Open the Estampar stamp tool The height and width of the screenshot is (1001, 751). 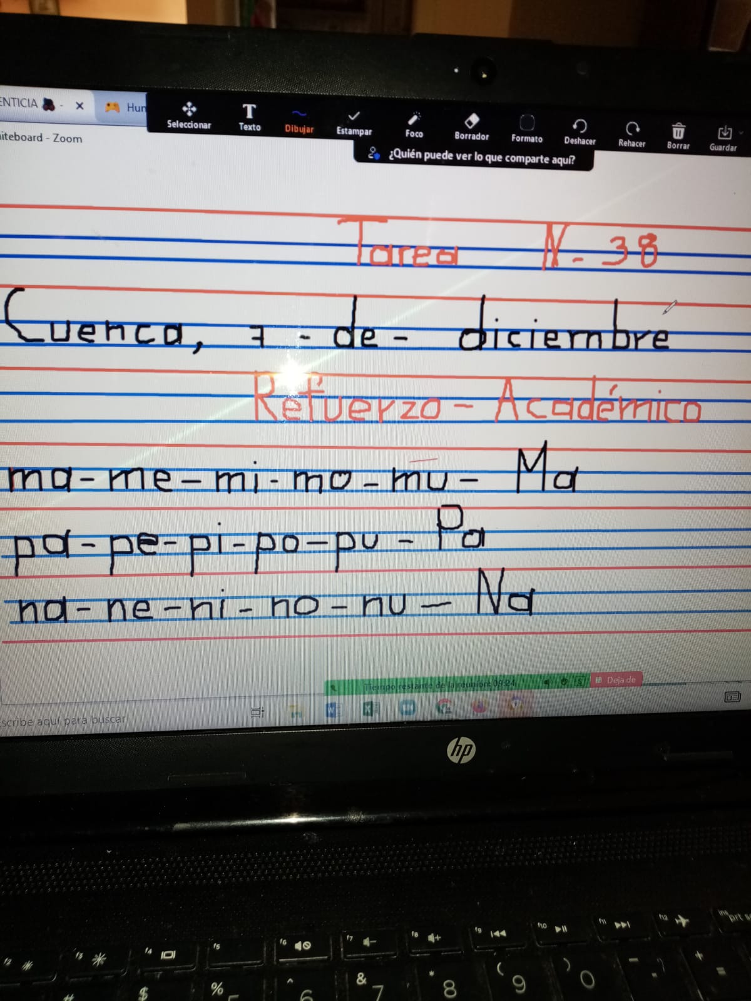pos(354,123)
